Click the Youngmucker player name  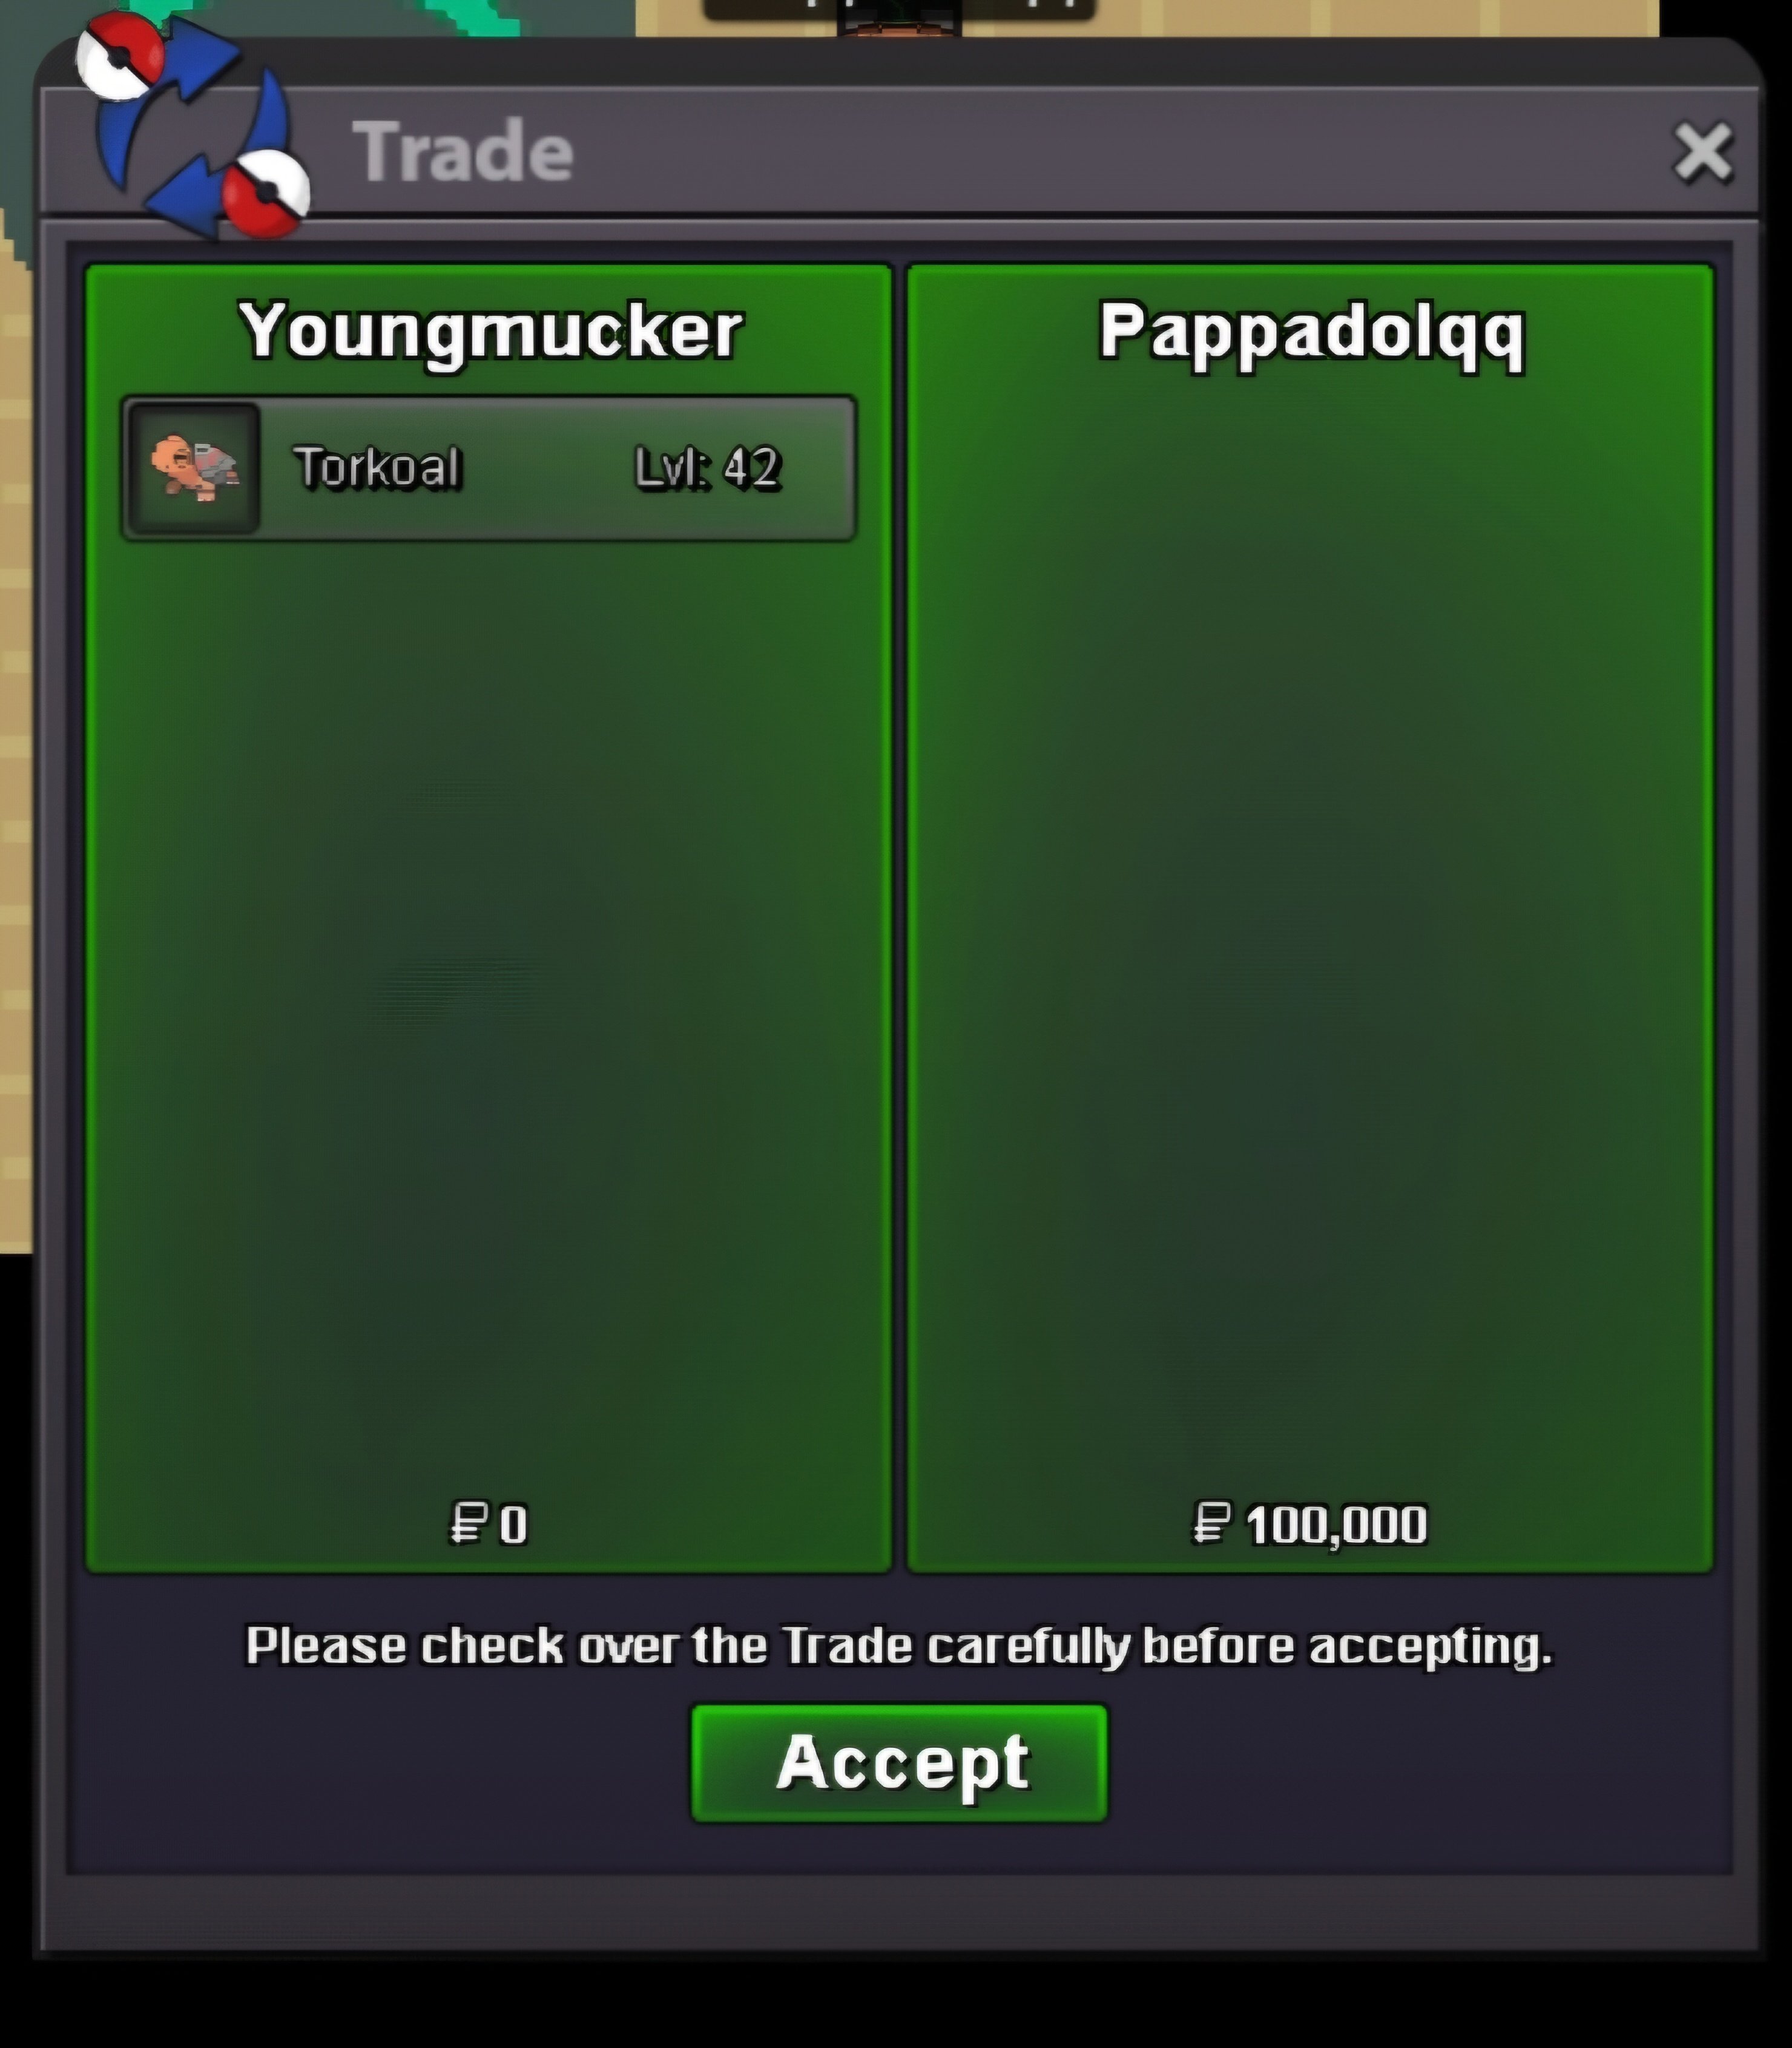pos(490,331)
